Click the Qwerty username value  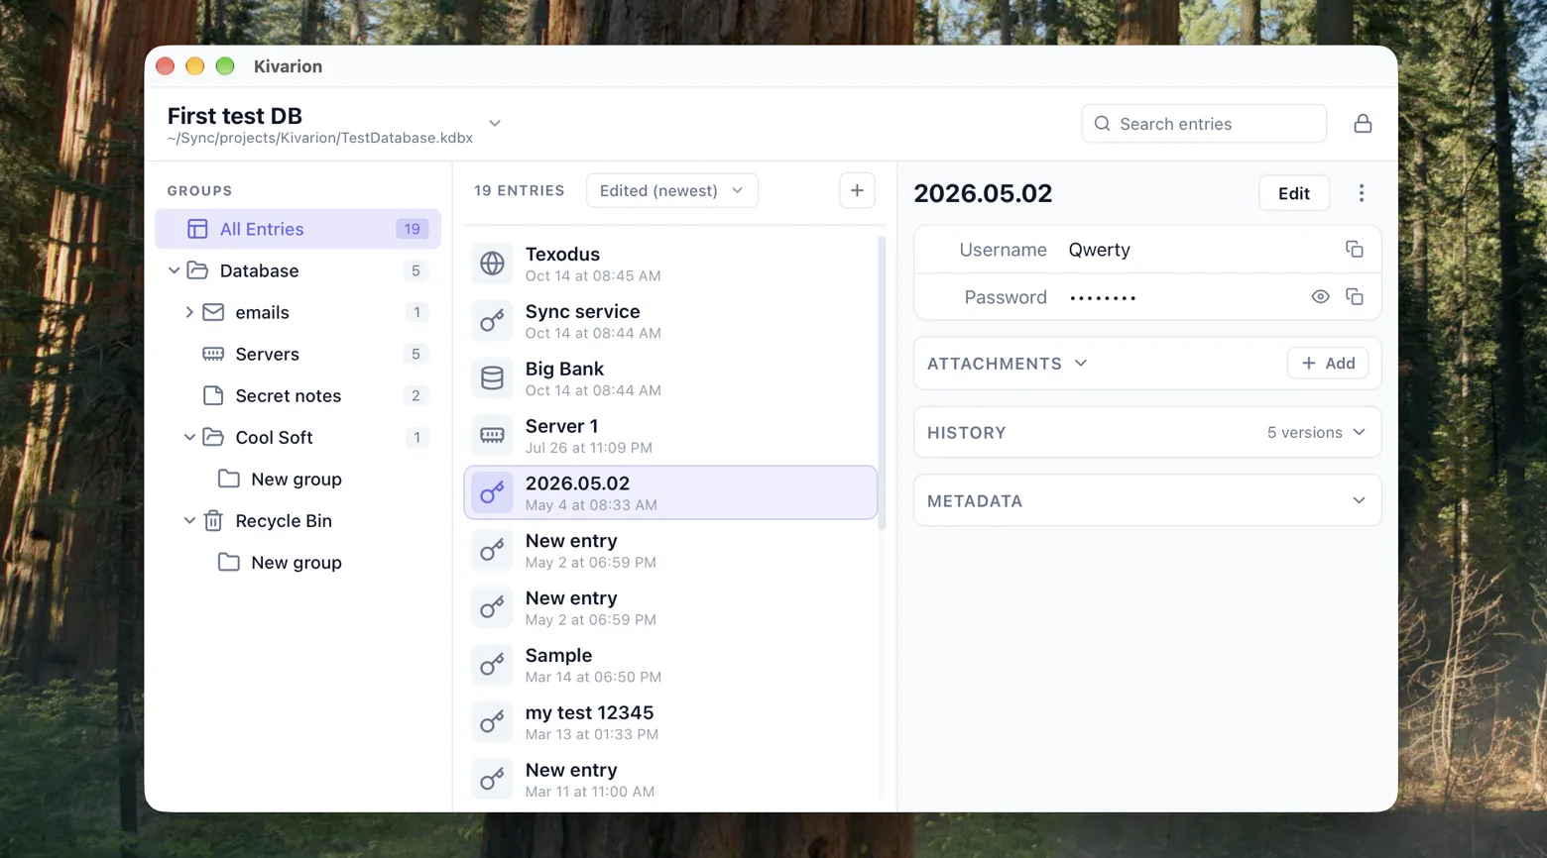pos(1099,250)
